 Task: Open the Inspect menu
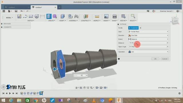tap(97, 21)
